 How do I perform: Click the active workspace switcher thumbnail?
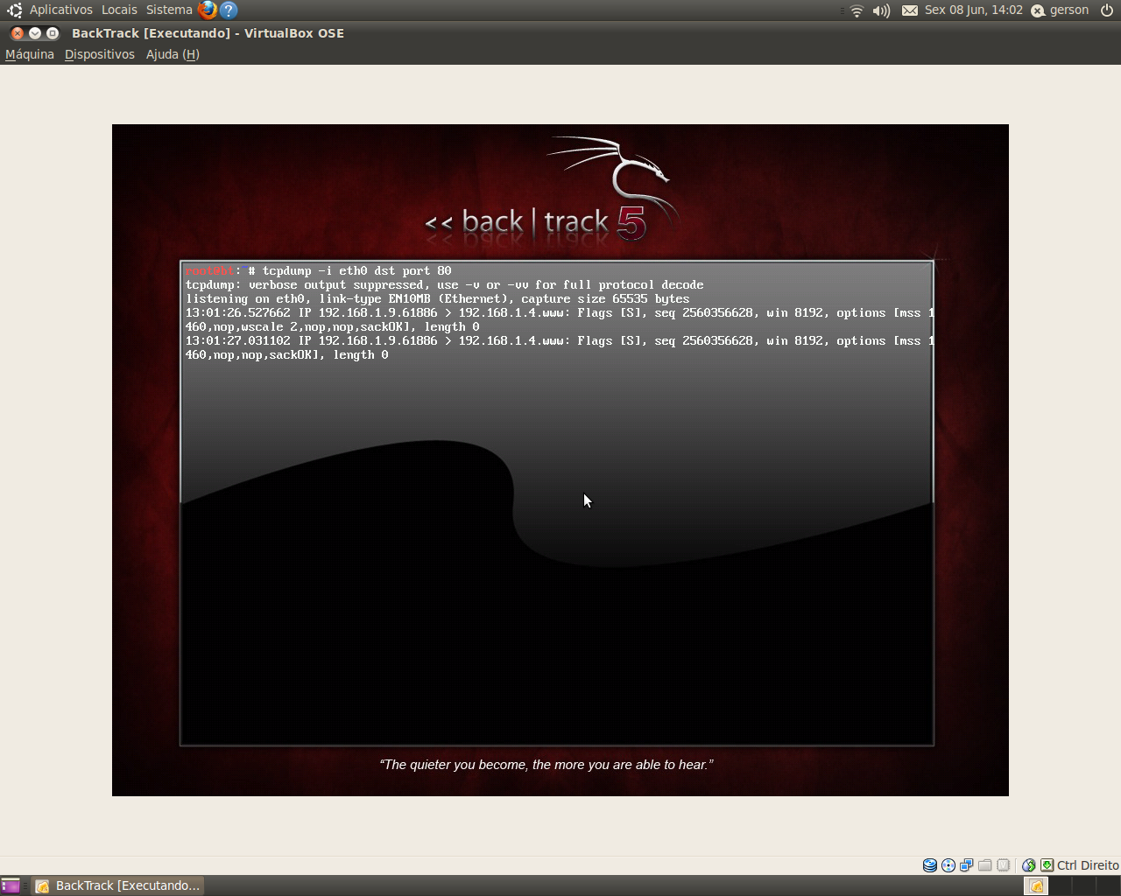(1036, 886)
